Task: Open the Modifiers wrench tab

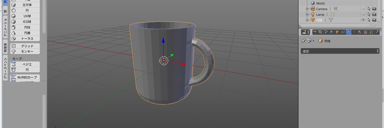Action: 349,32
